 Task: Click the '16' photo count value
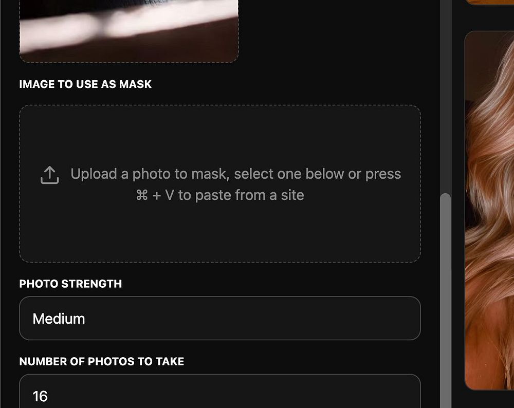point(40,396)
